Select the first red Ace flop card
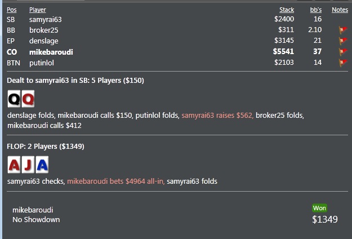 pos(14,165)
